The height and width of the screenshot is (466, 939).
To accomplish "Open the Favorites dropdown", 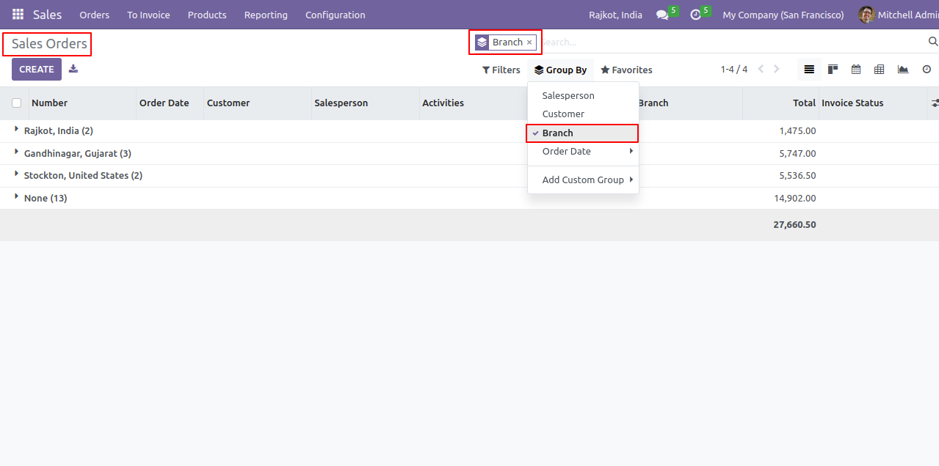I will tap(626, 70).
